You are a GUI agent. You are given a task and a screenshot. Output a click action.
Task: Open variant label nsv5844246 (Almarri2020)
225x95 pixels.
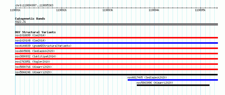coord(33,72)
